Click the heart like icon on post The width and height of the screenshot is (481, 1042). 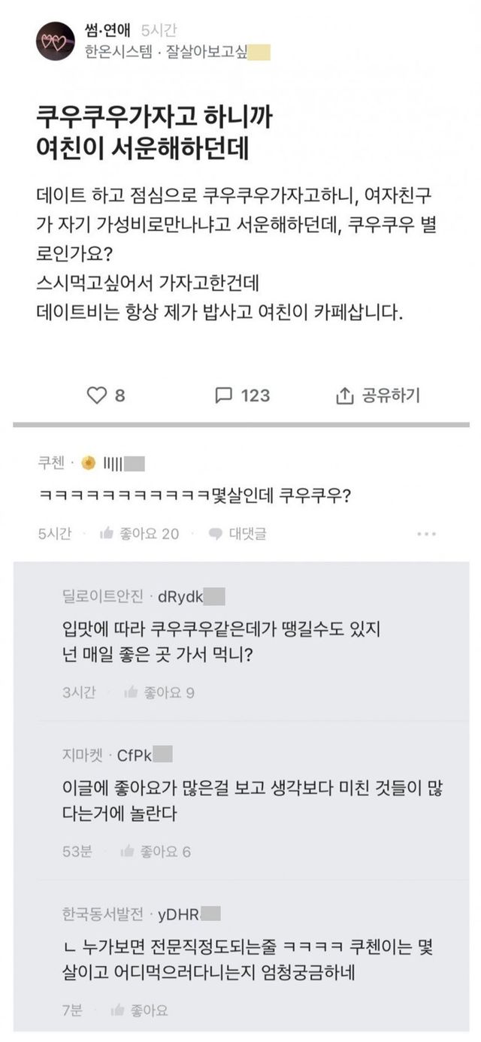(98, 395)
